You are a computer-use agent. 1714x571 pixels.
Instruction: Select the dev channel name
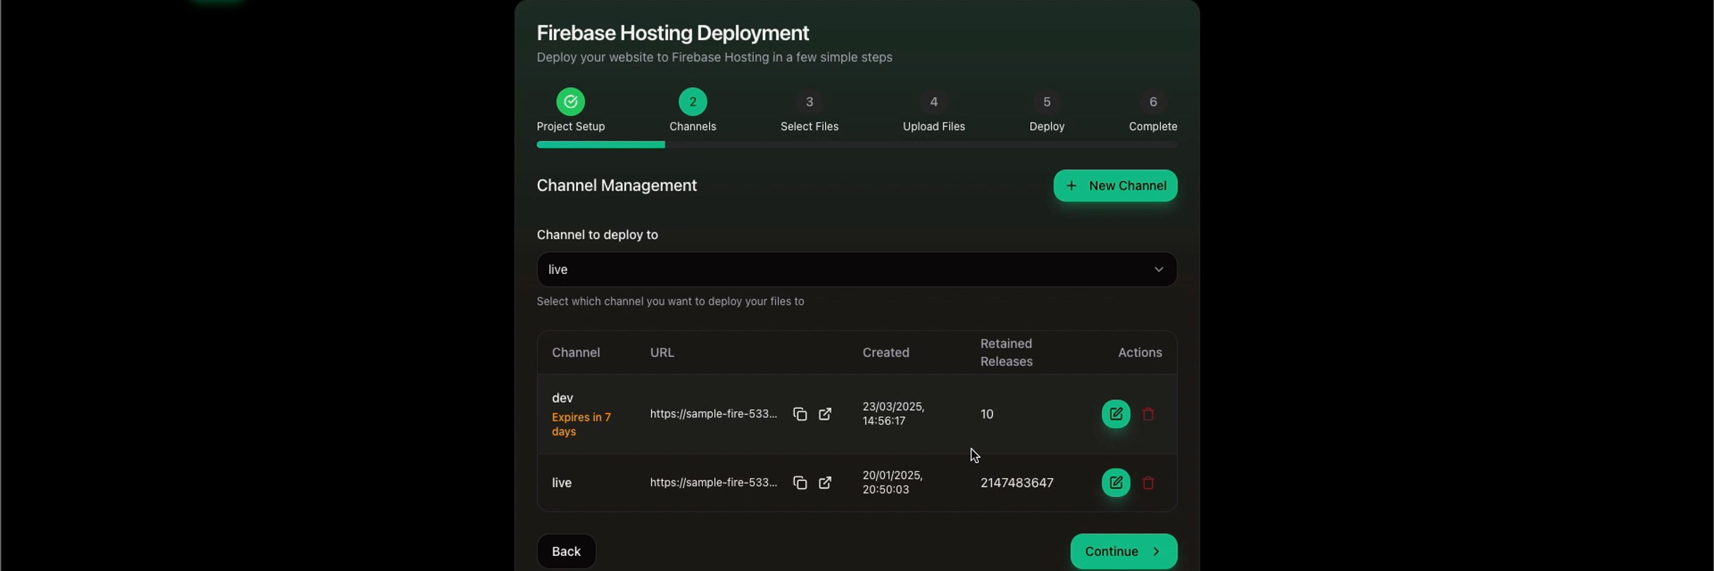[x=562, y=397]
